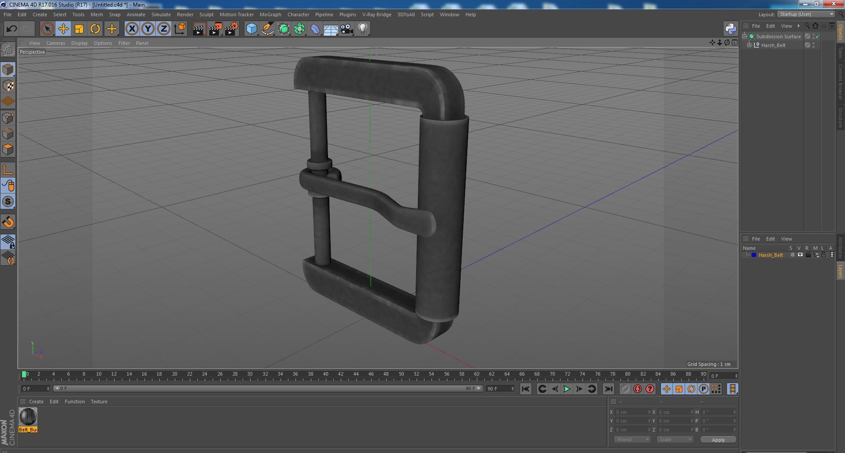845x453 pixels.
Task: Open the Content Browser side tab
Action: tap(840, 82)
